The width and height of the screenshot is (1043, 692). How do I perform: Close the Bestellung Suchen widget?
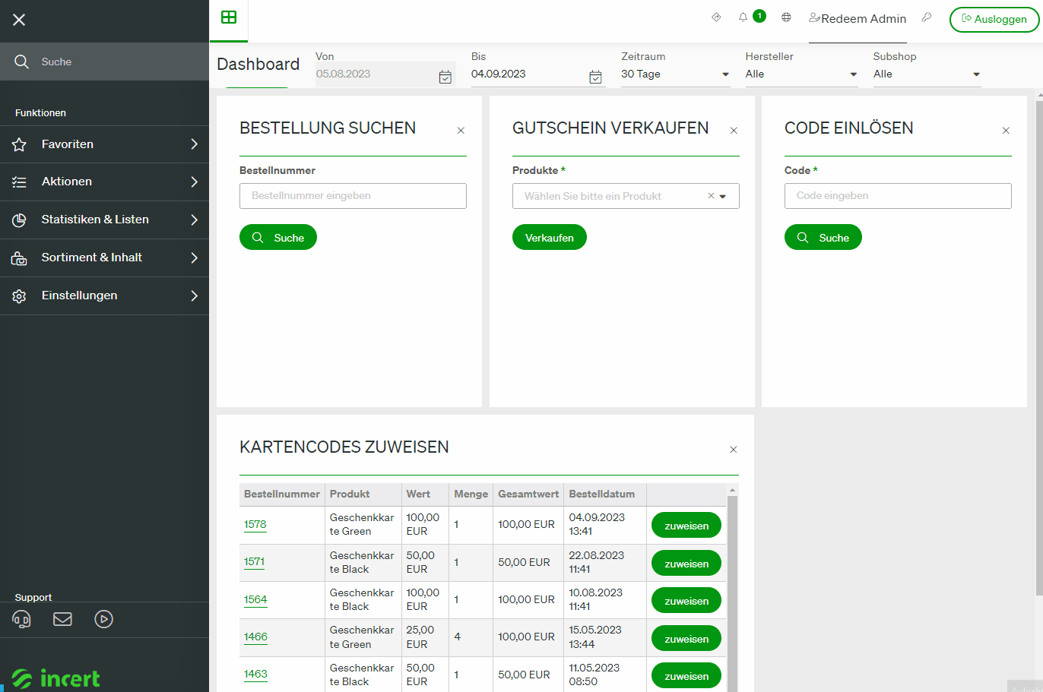(x=461, y=131)
